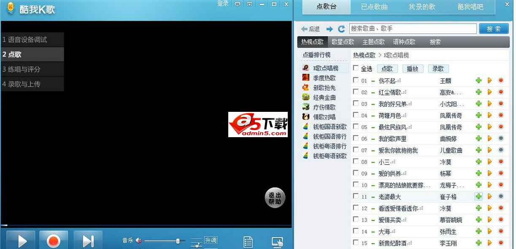The height and width of the screenshot is (249, 516).
Task: Open the feedback bubble icon in title bar
Action: pyautogui.click(x=237, y=3)
